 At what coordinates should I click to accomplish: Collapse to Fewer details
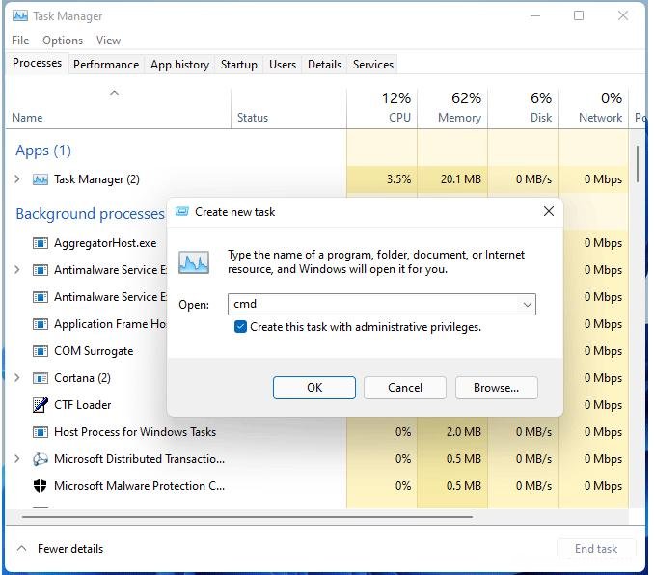(60, 549)
